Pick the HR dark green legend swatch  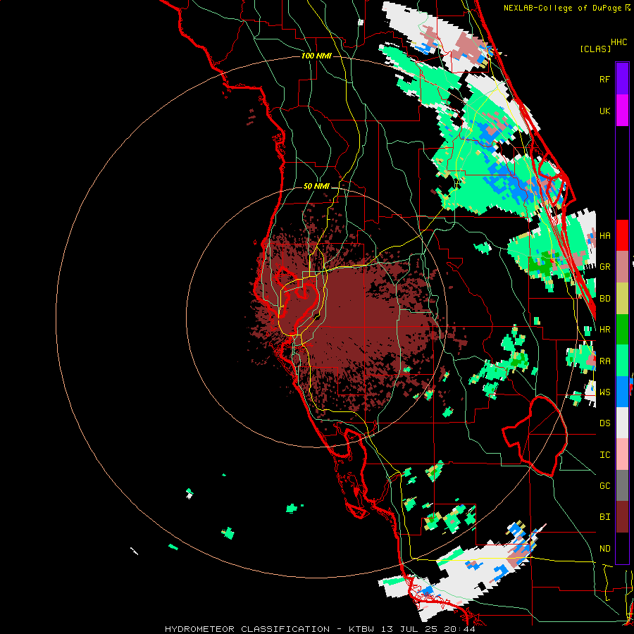click(622, 329)
